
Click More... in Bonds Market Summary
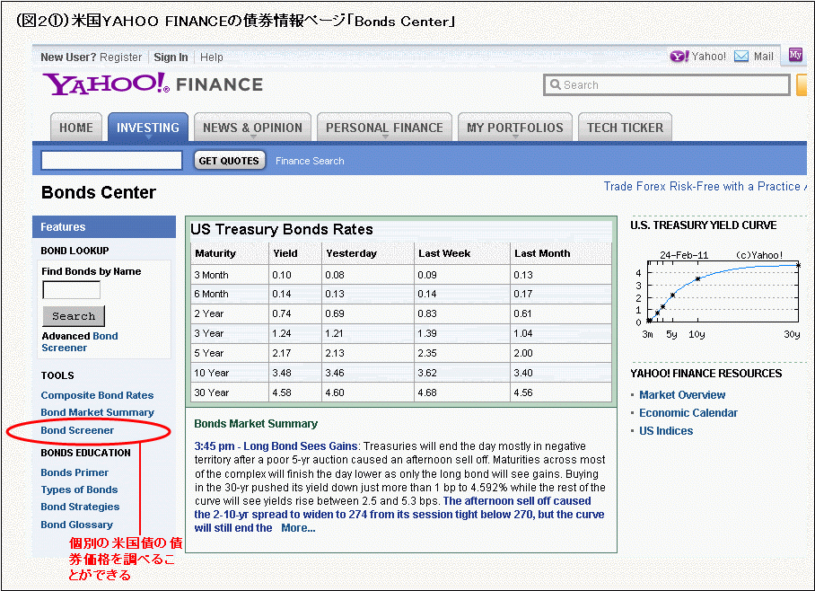coord(298,528)
